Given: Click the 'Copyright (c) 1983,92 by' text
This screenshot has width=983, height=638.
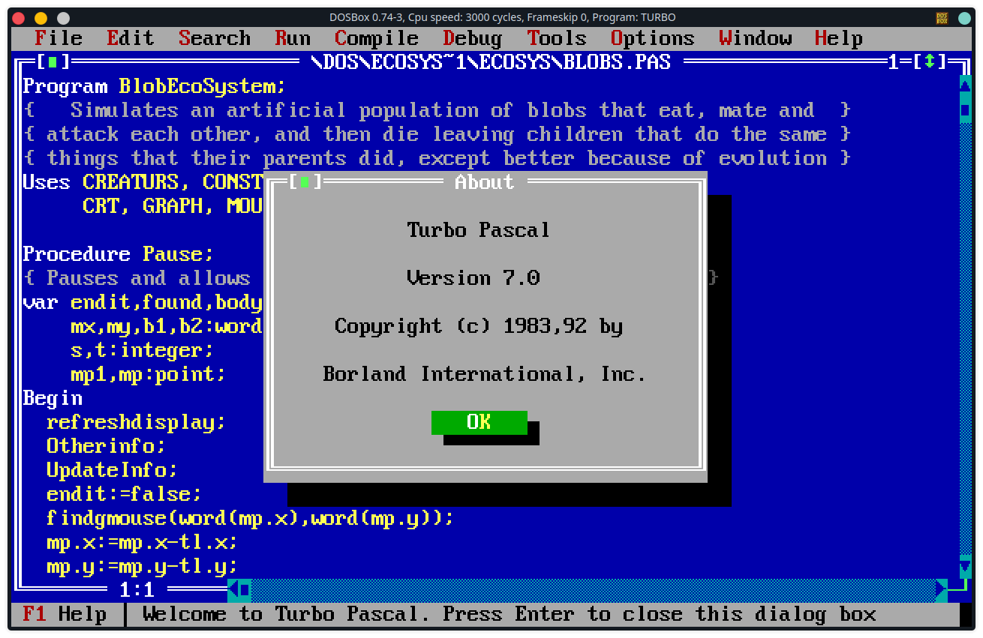Looking at the screenshot, I should coord(479,326).
